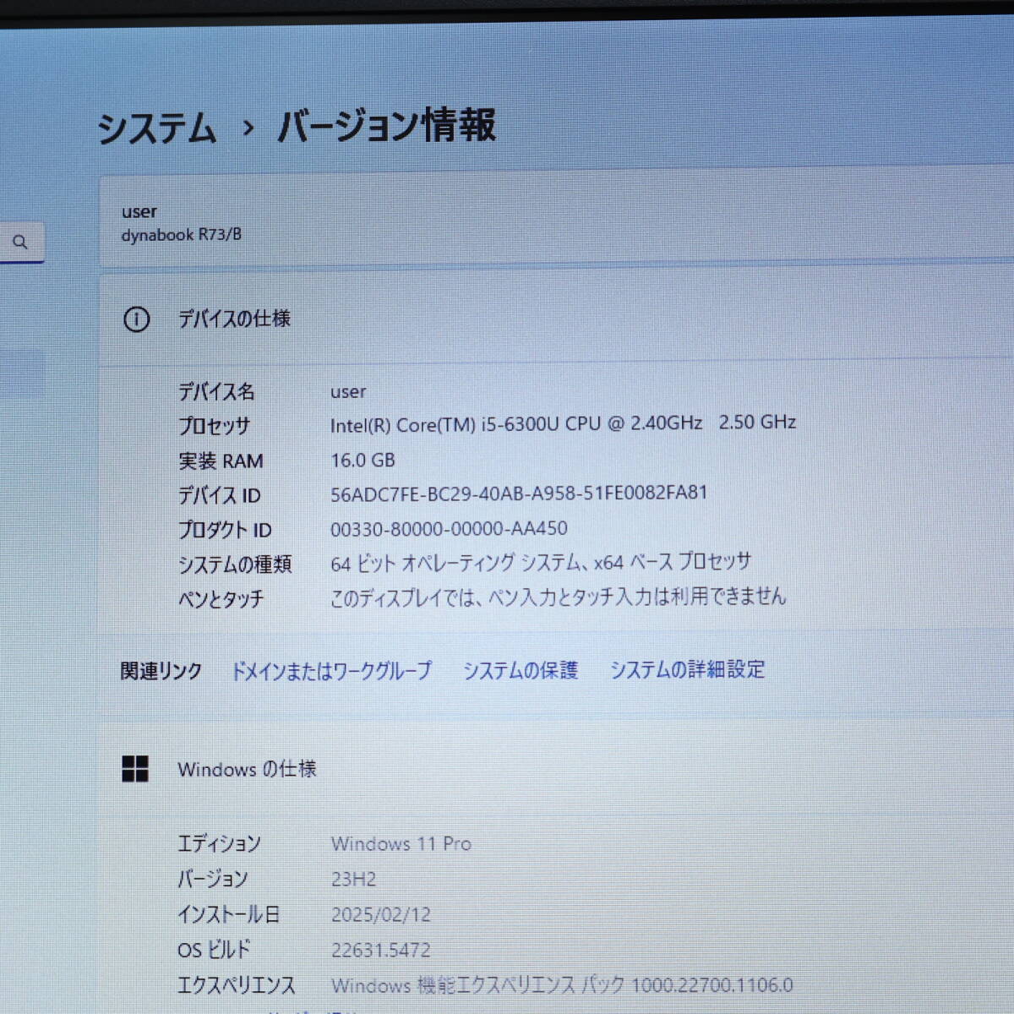Expand the Windows の仕様 section header

tap(558, 769)
